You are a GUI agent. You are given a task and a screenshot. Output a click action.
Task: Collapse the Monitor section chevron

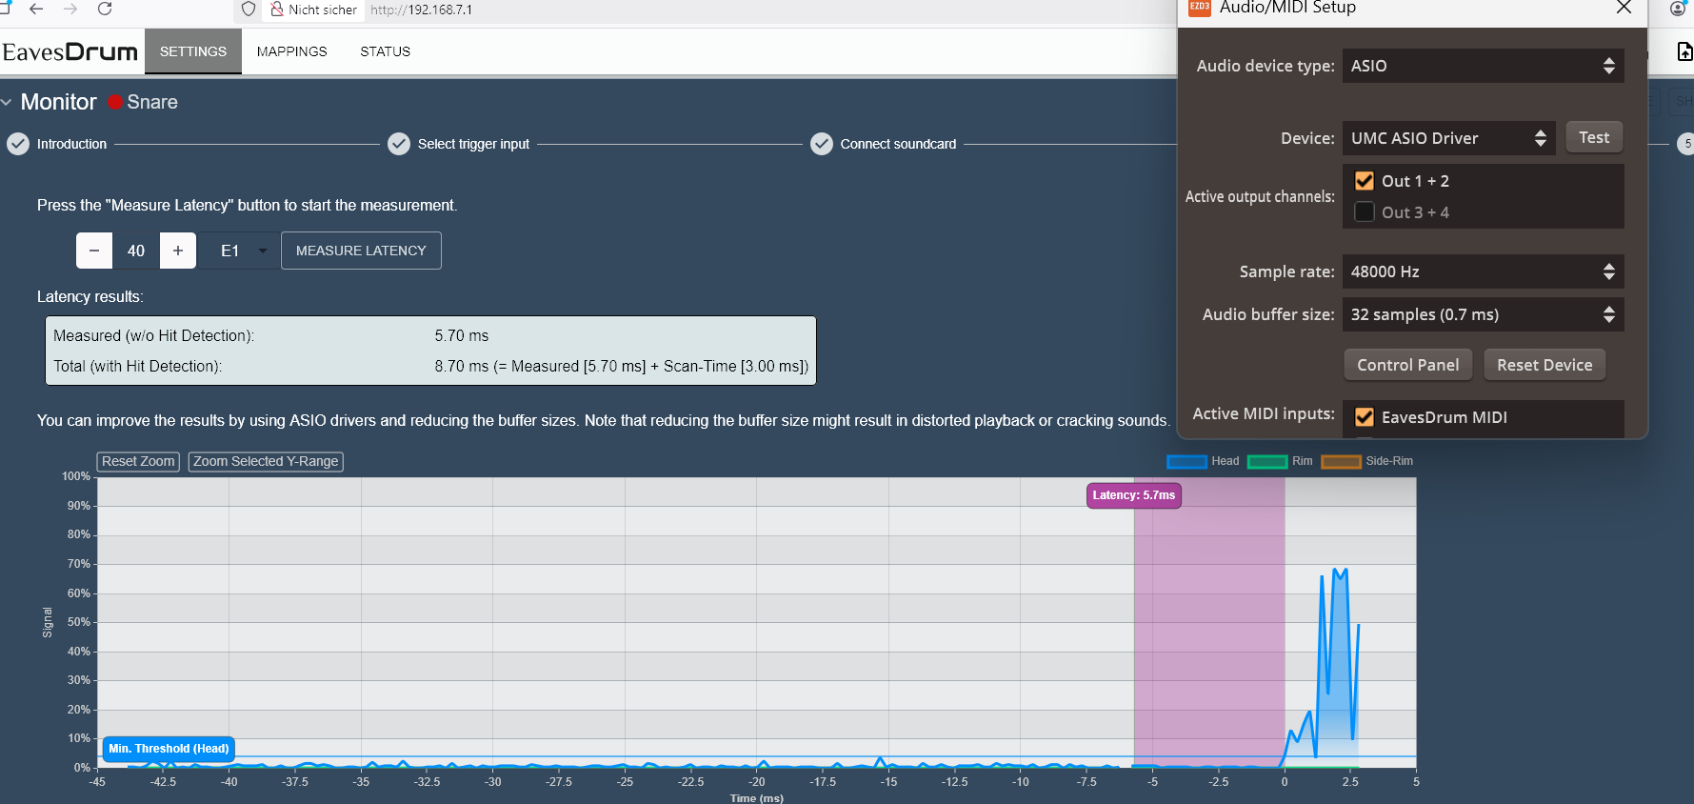[7, 102]
